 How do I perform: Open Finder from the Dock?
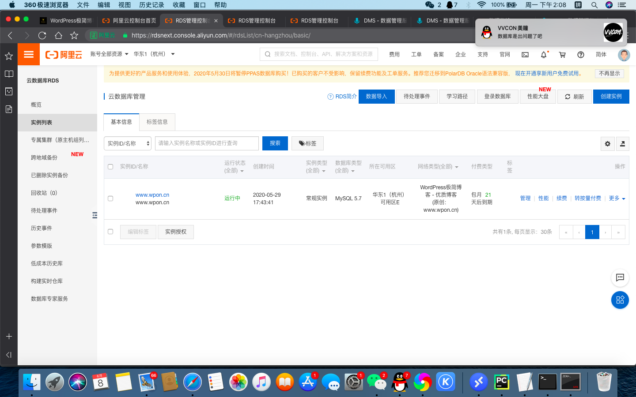point(31,382)
